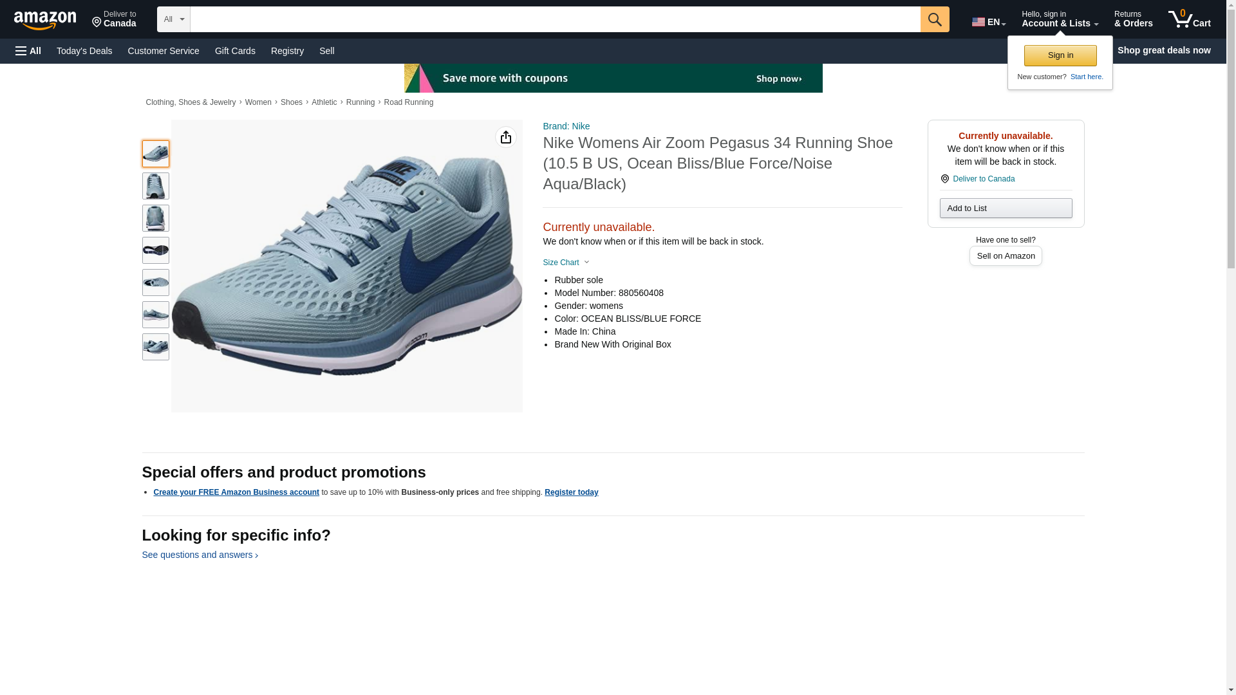Click the Road Running breadcrumb
Screen dimensions: 1236x695
pos(408,102)
